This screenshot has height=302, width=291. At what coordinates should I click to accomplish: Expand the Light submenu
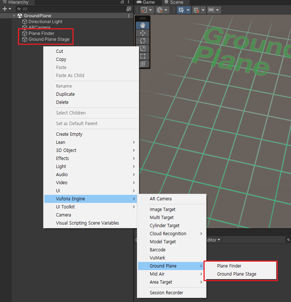(x=90, y=167)
